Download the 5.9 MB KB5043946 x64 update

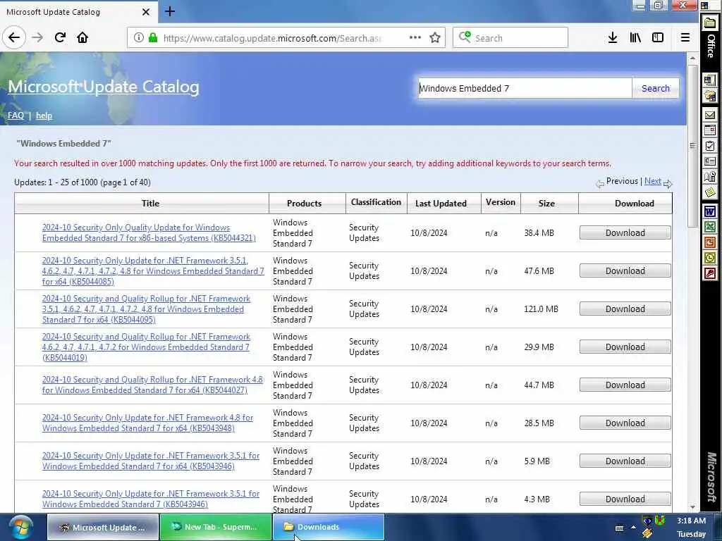[625, 461]
